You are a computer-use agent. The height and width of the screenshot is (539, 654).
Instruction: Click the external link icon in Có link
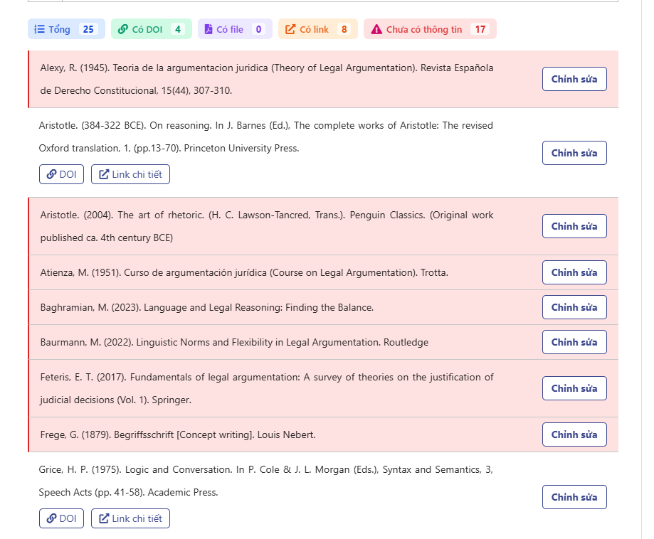pyautogui.click(x=290, y=29)
